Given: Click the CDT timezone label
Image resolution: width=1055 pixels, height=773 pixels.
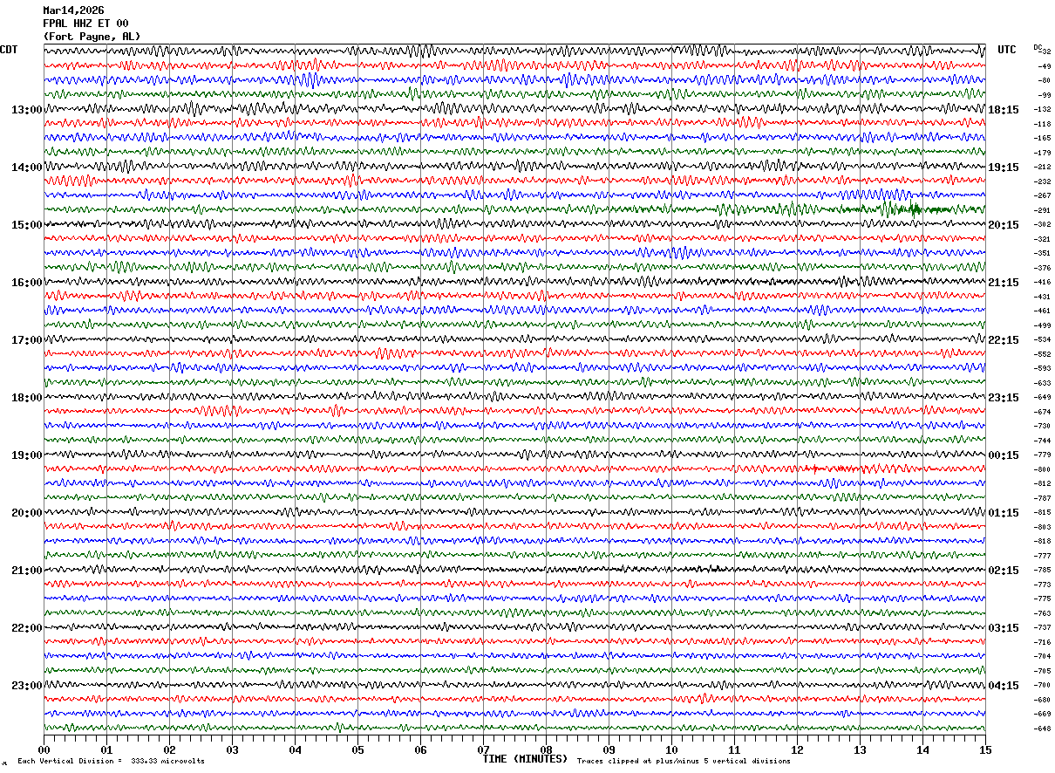Looking at the screenshot, I should click(x=9, y=50).
